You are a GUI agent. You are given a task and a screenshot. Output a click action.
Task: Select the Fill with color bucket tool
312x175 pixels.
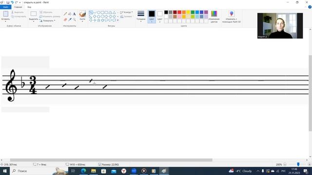tap(70, 14)
